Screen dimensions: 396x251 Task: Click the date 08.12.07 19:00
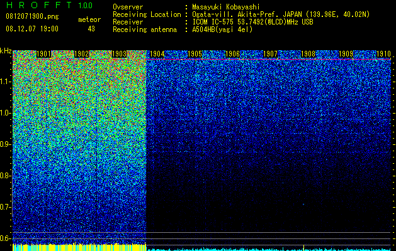32,29
